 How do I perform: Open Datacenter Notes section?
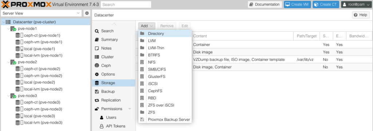pyautogui.click(x=114, y=48)
